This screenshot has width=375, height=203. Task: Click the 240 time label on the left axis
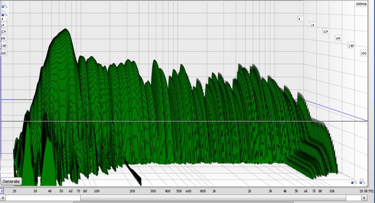(x=4, y=45)
